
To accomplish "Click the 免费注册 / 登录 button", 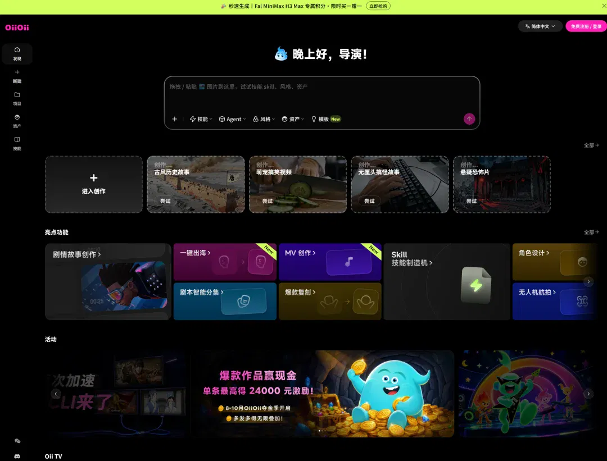I will pyautogui.click(x=586, y=26).
